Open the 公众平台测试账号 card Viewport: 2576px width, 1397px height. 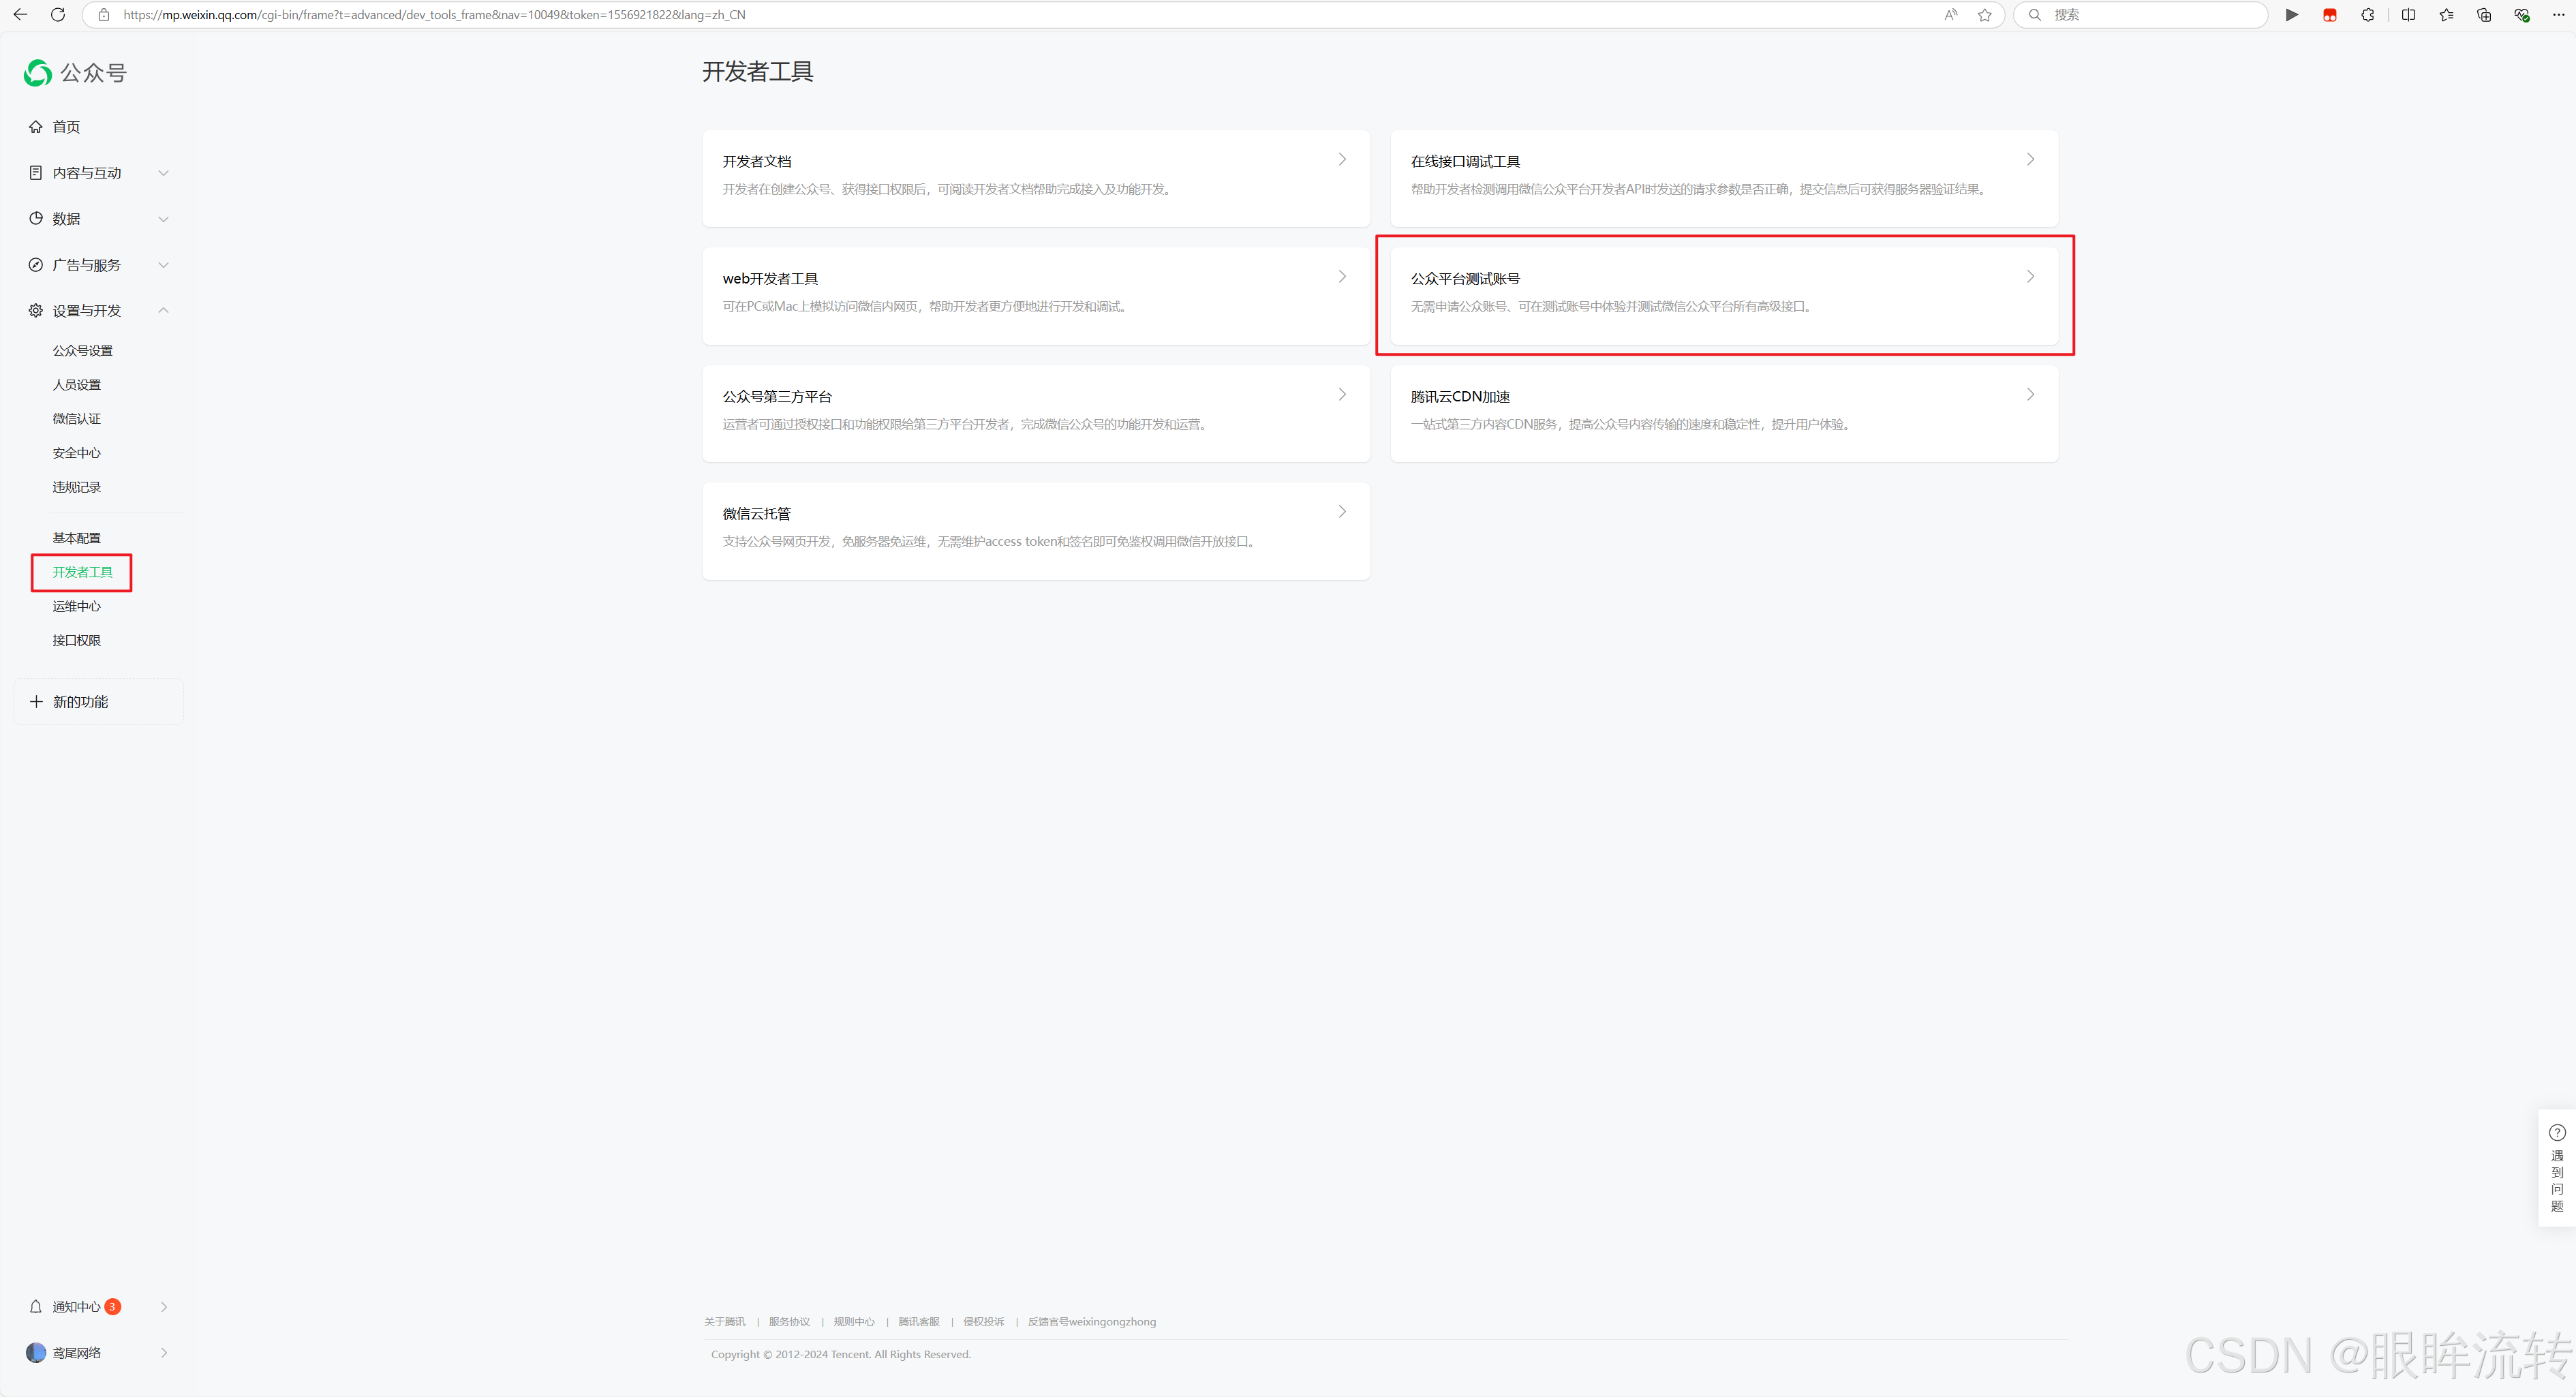click(1723, 294)
